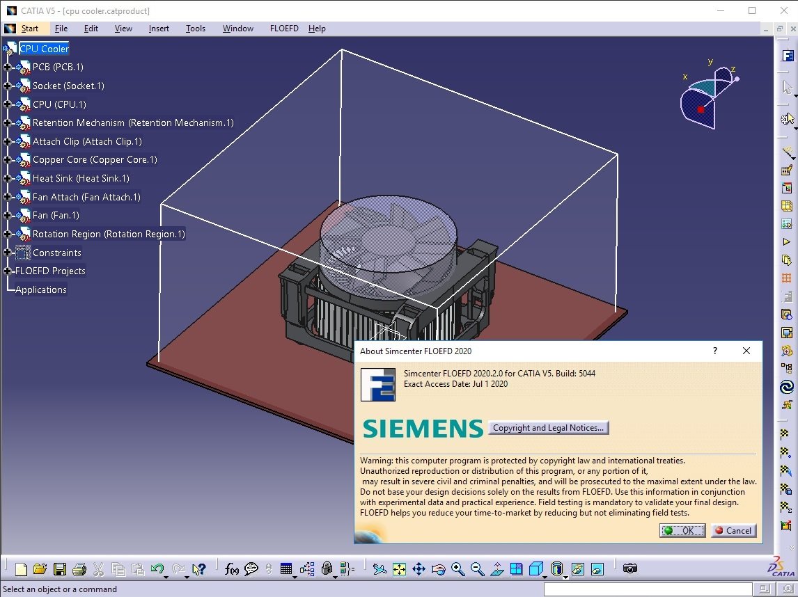Select Rotation Region (Rotation Region.1) in tree

coord(109,234)
